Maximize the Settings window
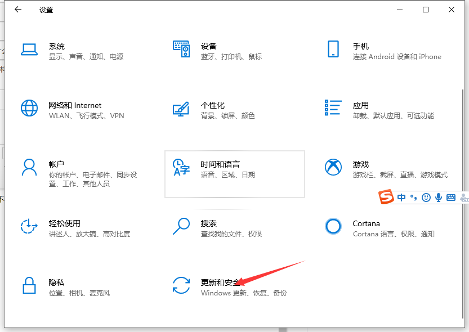The height and width of the screenshot is (332, 469). pos(426,10)
